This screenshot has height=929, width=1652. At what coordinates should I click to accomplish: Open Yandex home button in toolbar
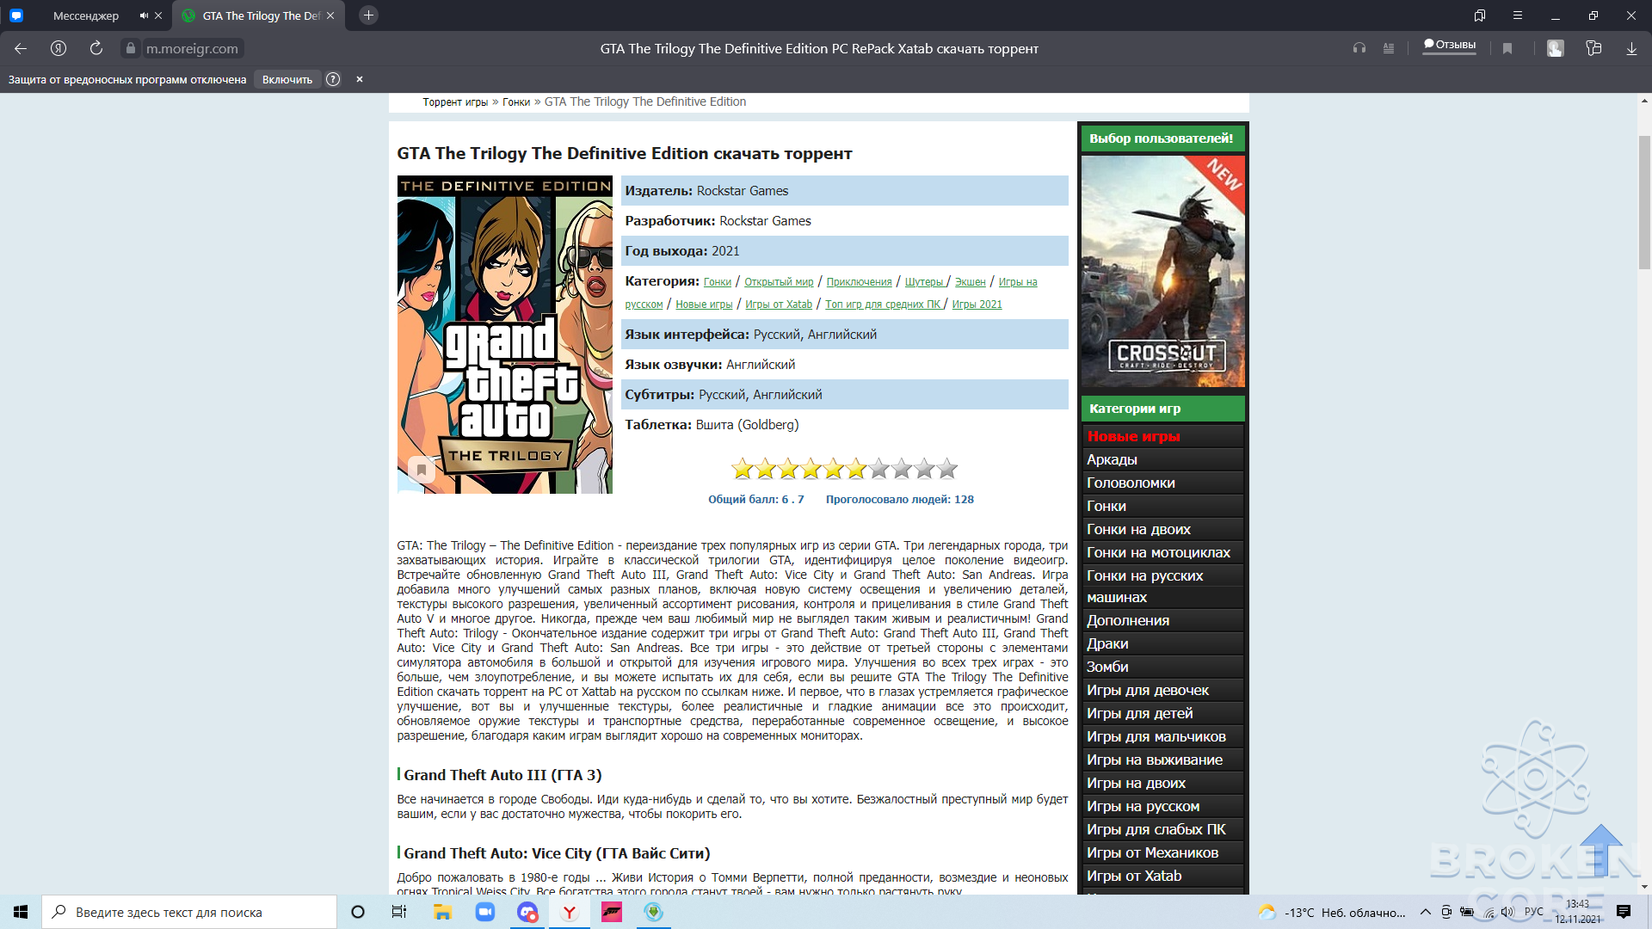59,48
